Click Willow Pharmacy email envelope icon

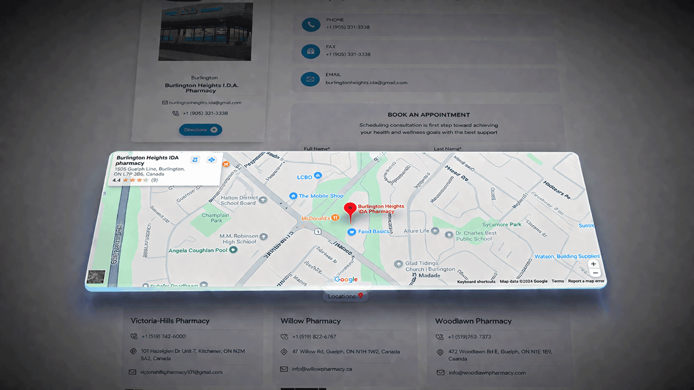284,369
